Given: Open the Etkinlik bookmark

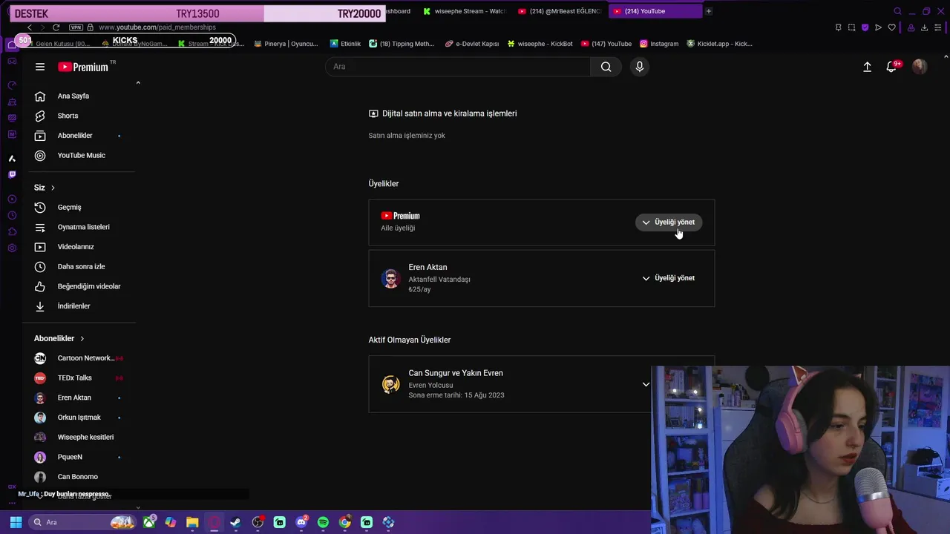Looking at the screenshot, I should point(346,44).
